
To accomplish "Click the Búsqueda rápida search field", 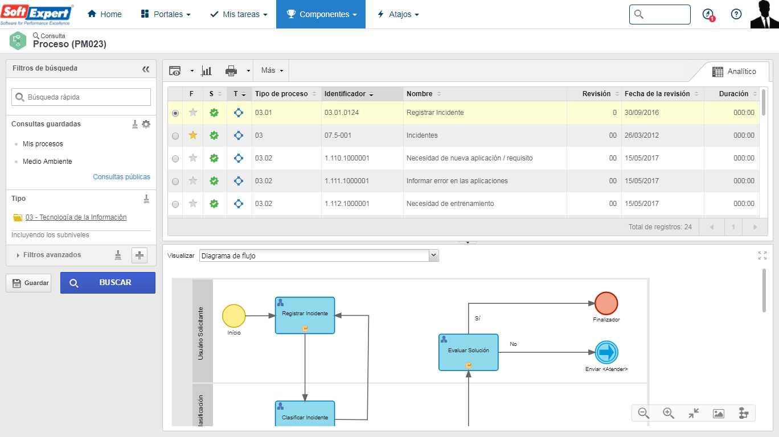I will pos(81,97).
